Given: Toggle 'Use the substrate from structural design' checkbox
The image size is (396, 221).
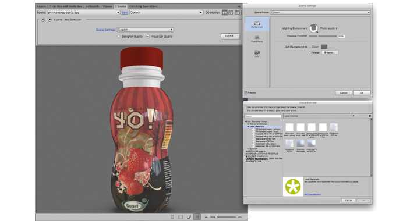Looking at the screenshot, I should 246,107.
